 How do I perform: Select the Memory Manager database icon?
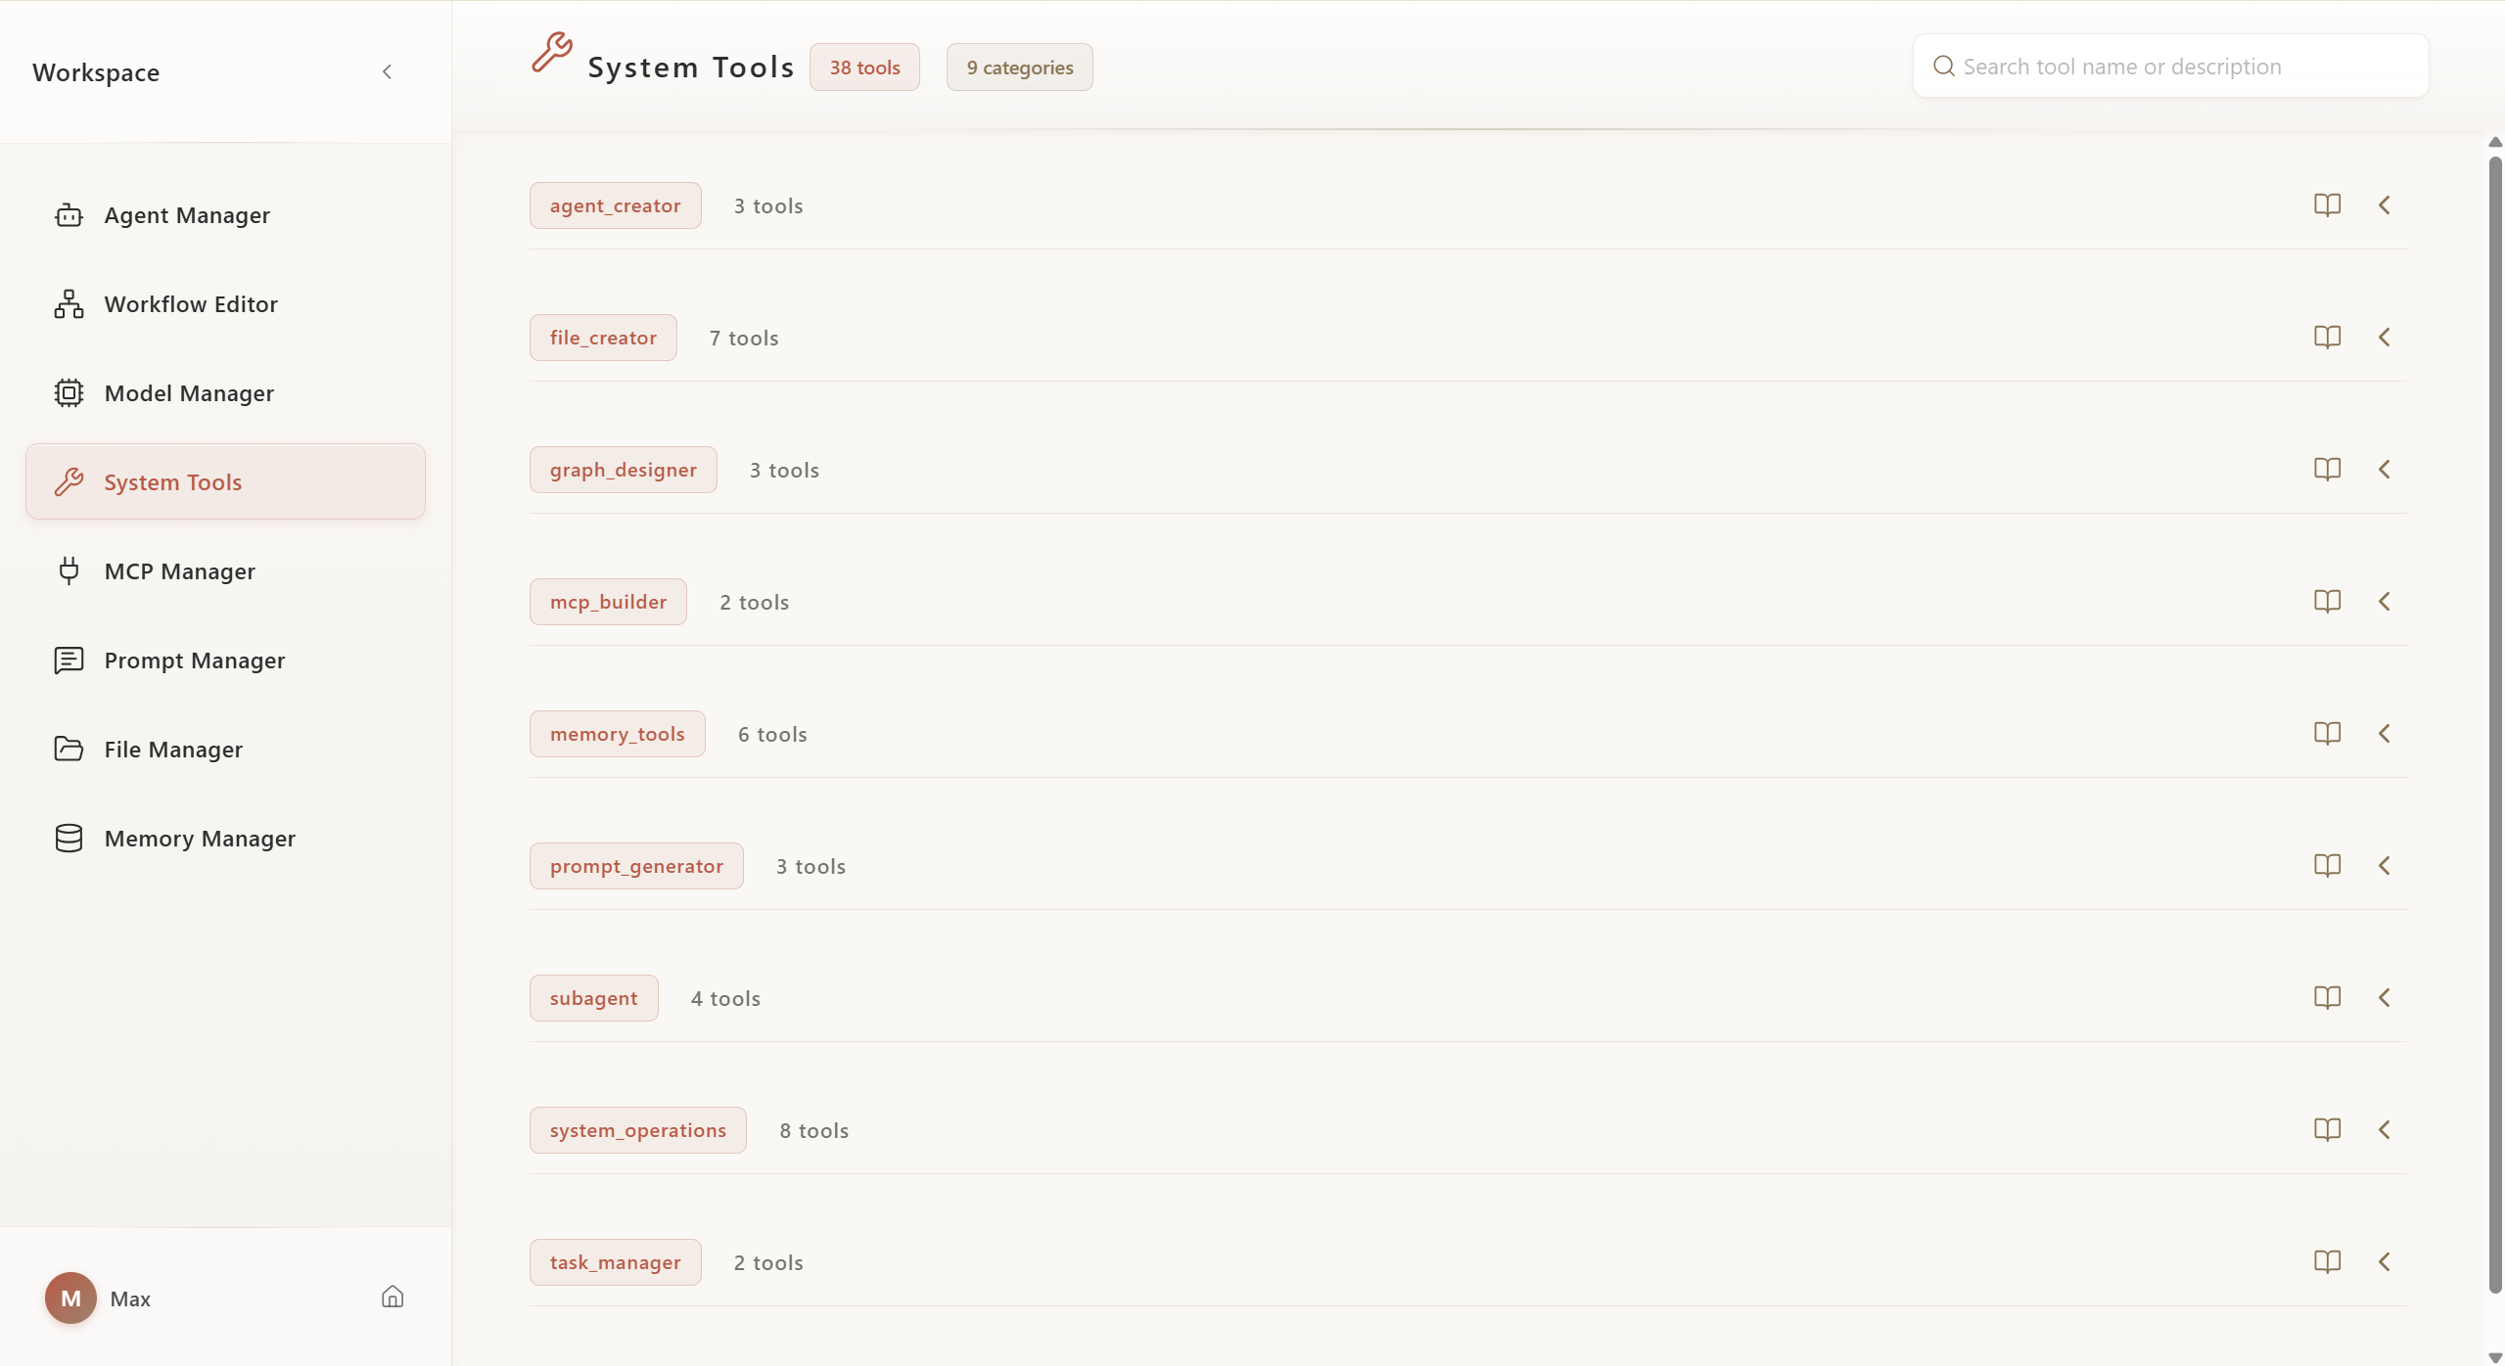[67, 838]
